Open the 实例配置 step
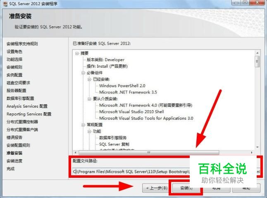The image size is (267, 198). pyautogui.click(x=14, y=75)
